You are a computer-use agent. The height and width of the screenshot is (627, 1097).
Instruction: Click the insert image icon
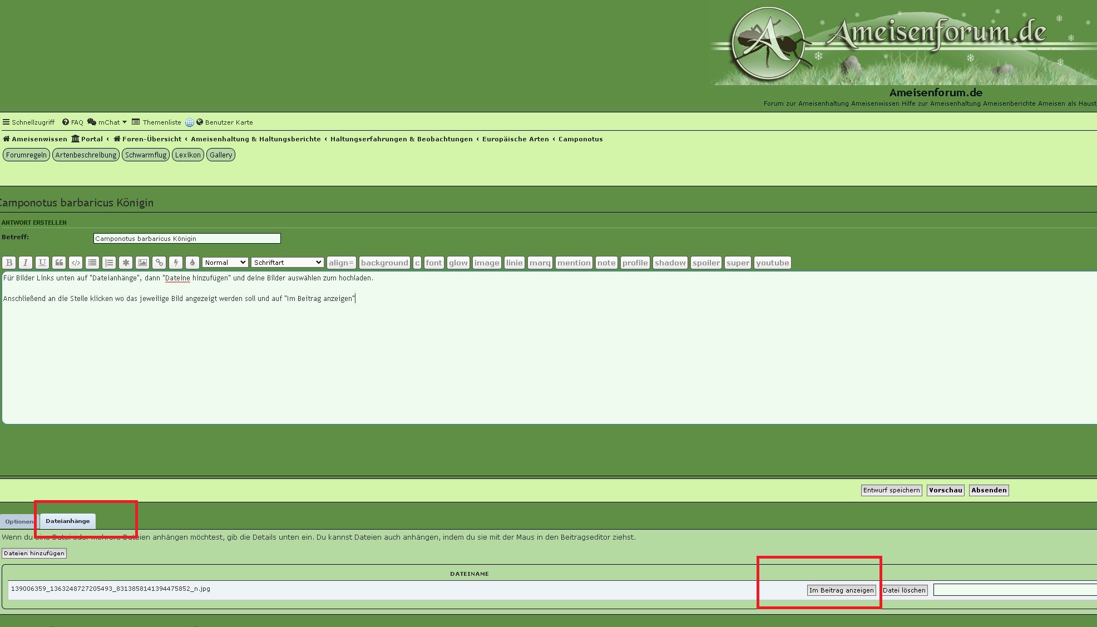142,263
